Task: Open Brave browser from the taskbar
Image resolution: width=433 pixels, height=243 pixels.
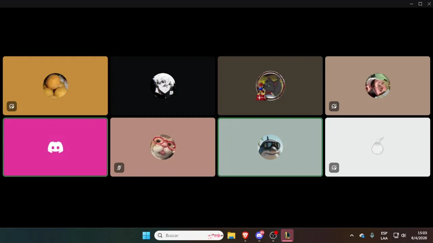Action: tap(245, 236)
